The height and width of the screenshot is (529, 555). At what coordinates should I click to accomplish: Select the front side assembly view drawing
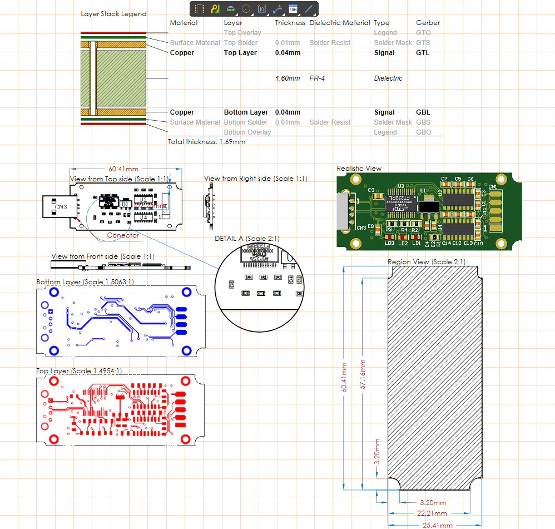pos(121,266)
